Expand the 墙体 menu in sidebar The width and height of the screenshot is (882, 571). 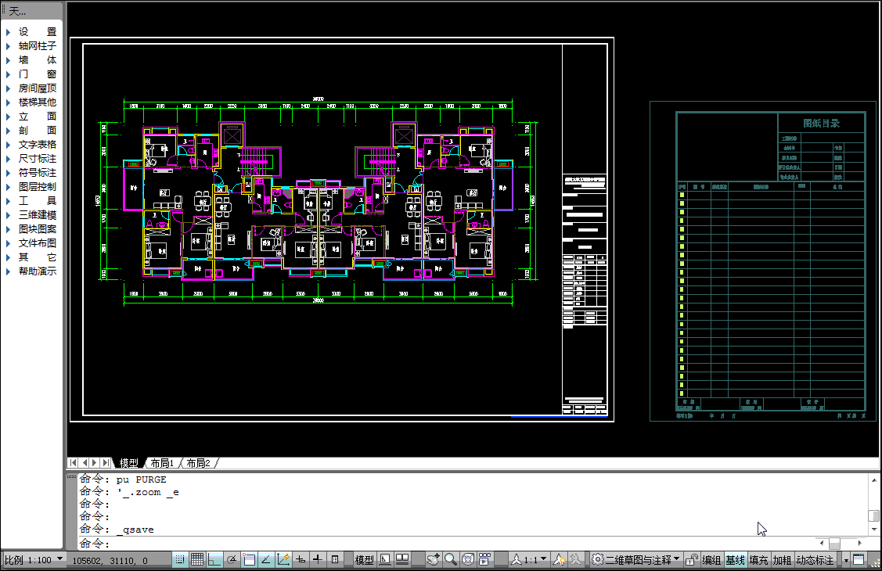[37, 60]
